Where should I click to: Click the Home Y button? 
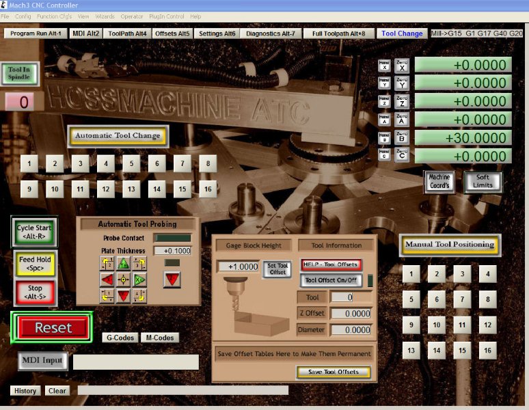(384, 83)
